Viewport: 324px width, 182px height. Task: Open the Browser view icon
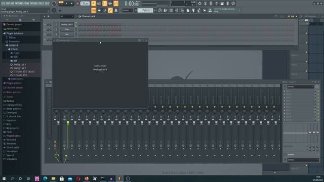(x=182, y=10)
